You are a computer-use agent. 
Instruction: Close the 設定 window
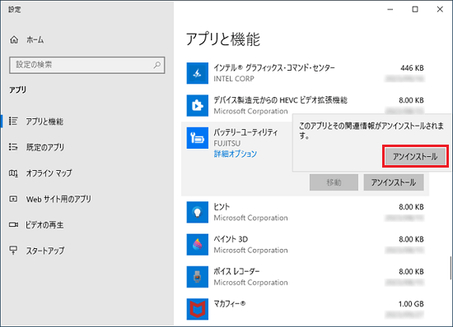pos(440,9)
